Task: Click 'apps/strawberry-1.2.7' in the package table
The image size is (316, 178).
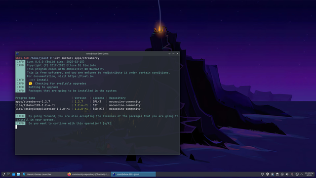Action: click(x=33, y=102)
